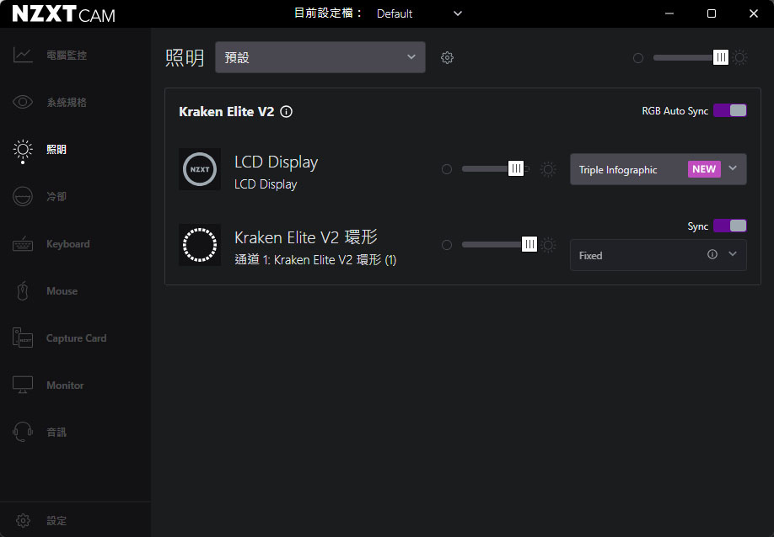Viewport: 774px width, 537px height.
Task: Open the lighting preset dropdown
Action: click(320, 57)
